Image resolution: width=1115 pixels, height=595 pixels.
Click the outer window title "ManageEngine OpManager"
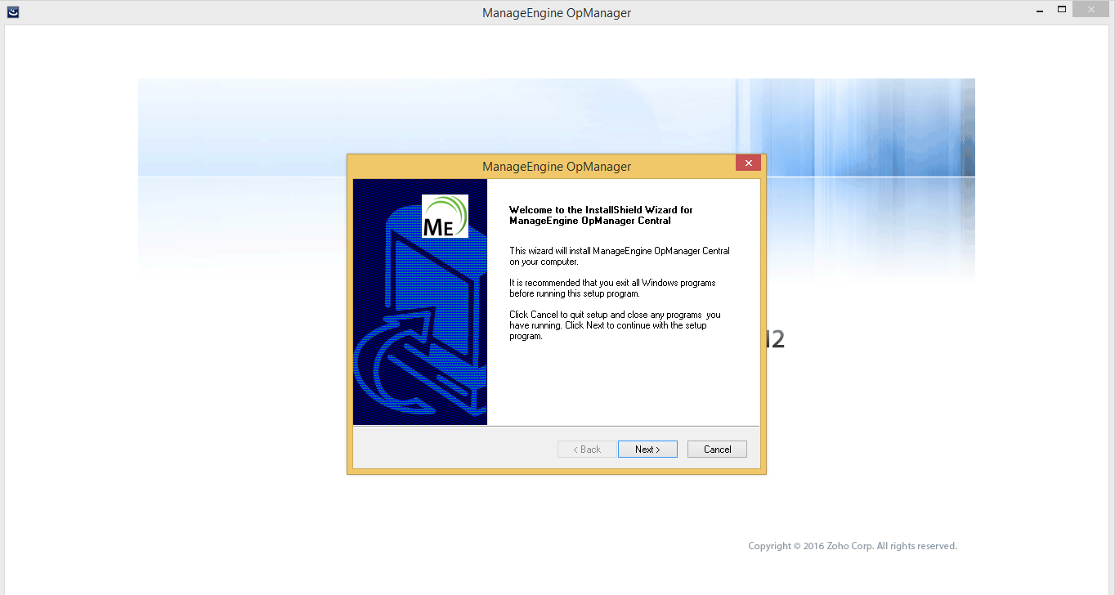point(557,13)
